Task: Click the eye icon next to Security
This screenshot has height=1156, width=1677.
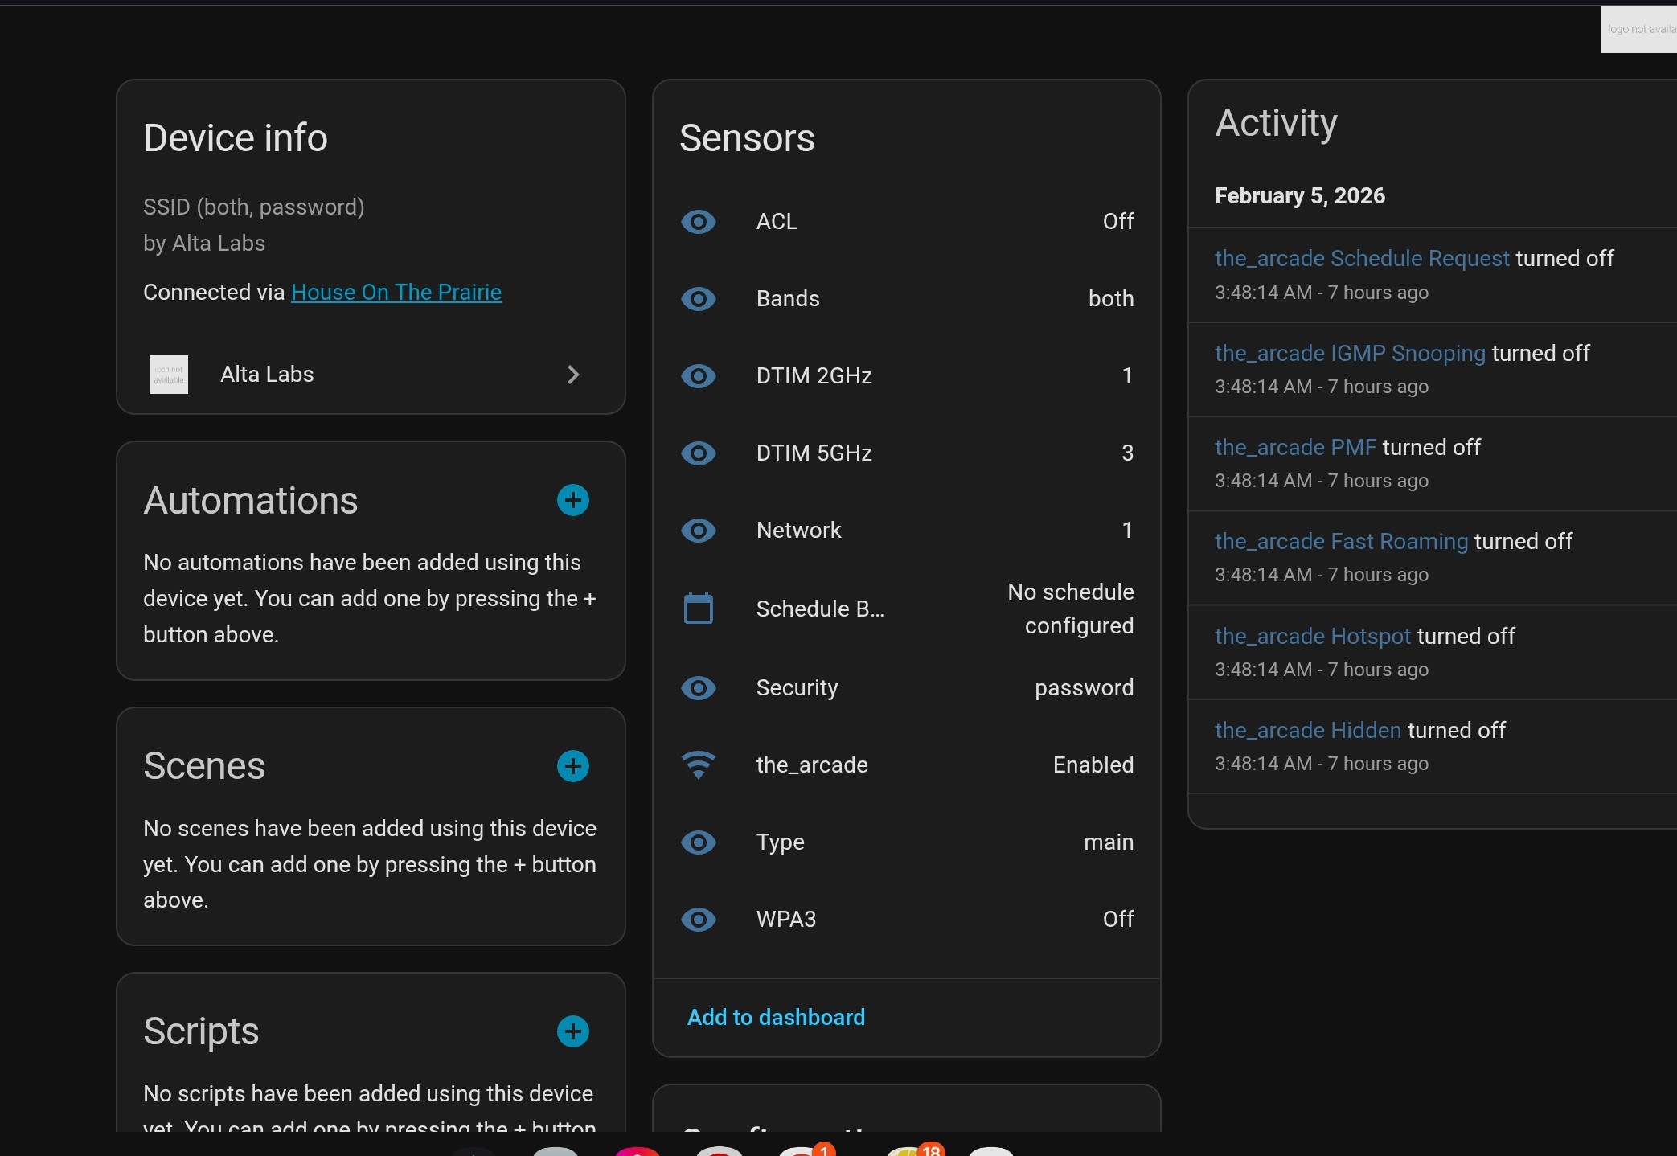Action: (x=698, y=687)
